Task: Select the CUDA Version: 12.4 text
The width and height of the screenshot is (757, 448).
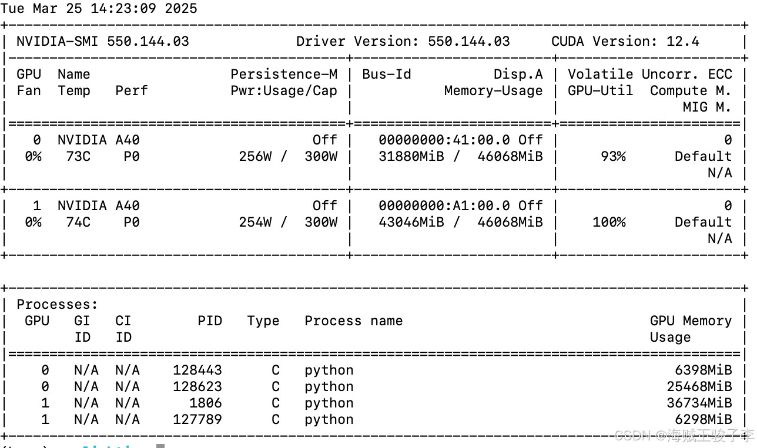Action: tap(625, 42)
